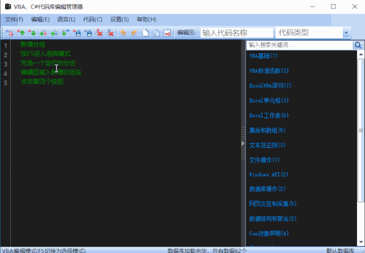
Task: Click the magnifier search button
Action: pyautogui.click(x=358, y=45)
